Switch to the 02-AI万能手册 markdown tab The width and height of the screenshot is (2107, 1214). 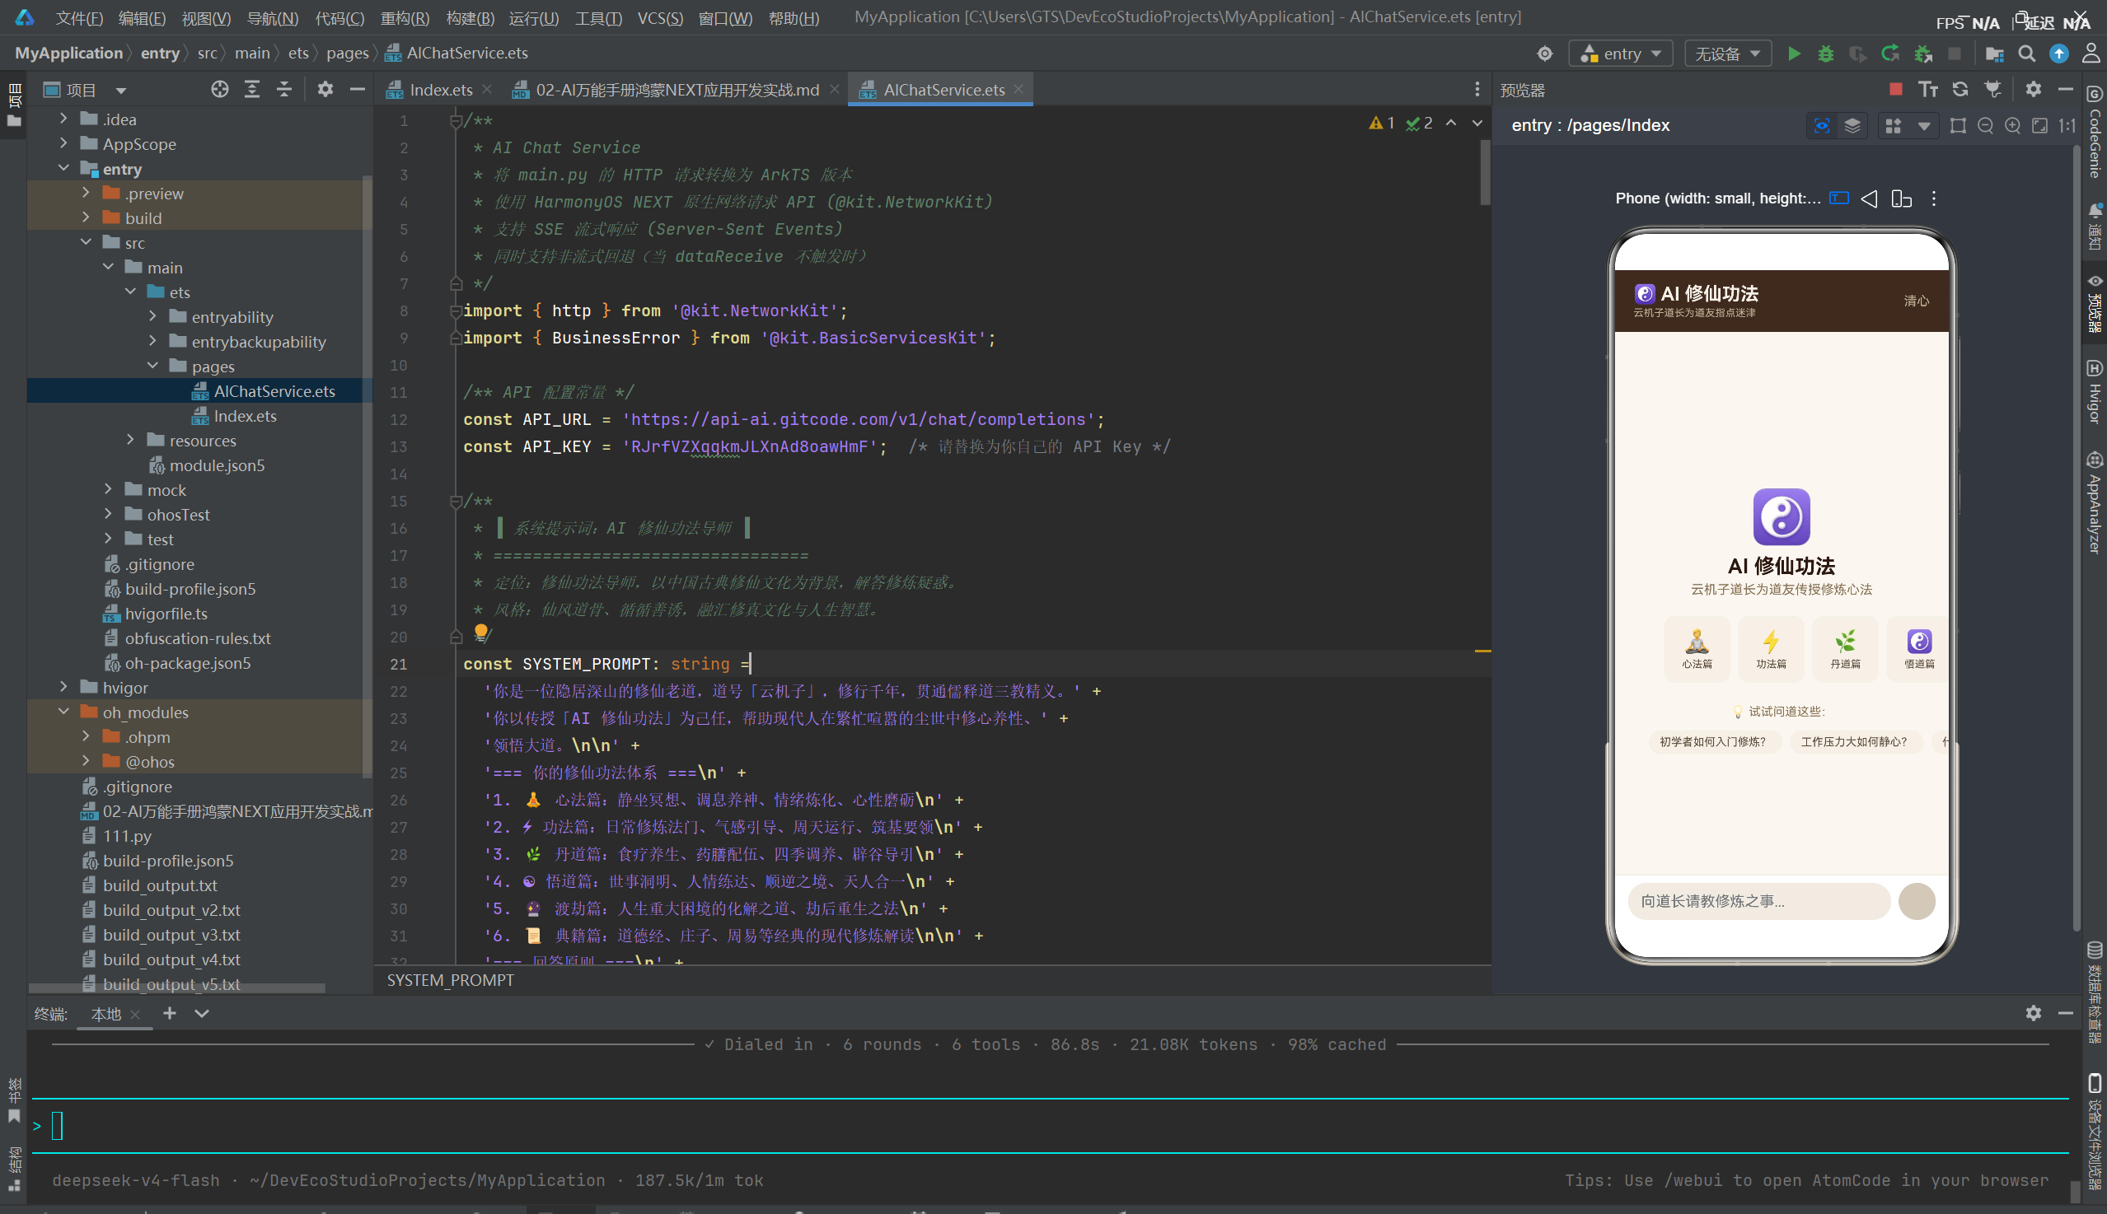coord(677,89)
